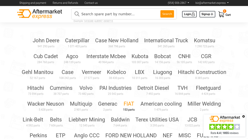Open Liebherr Mining brand
248x139 pixels.
87,120
